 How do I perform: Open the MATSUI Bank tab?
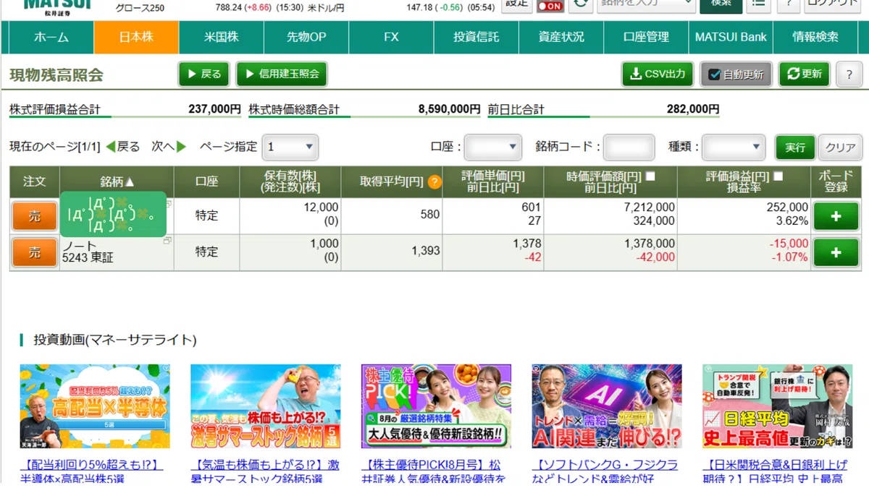click(x=731, y=37)
